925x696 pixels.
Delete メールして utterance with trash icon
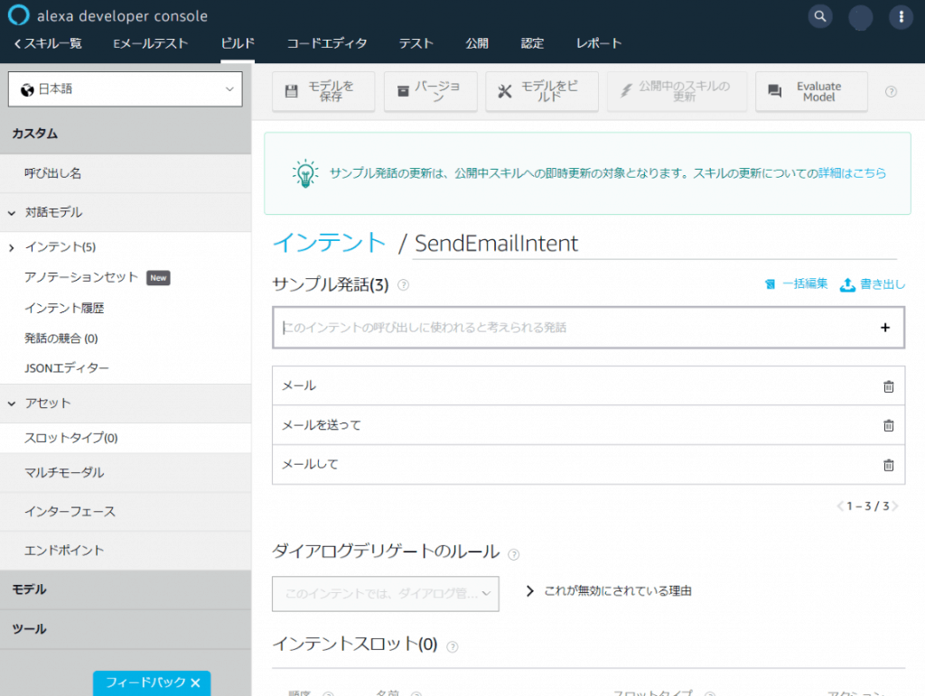coord(889,465)
